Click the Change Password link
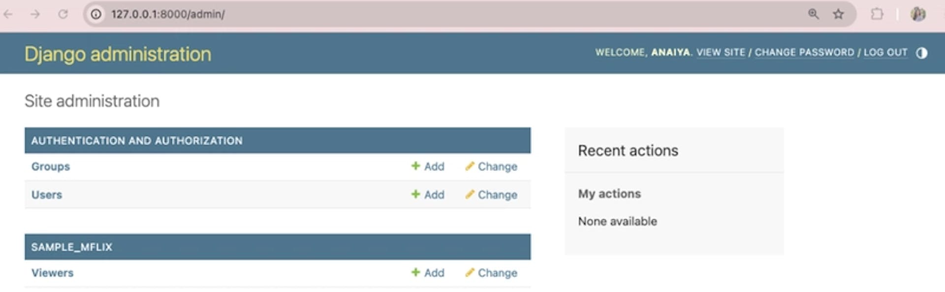Image resolution: width=945 pixels, height=292 pixels. point(804,53)
